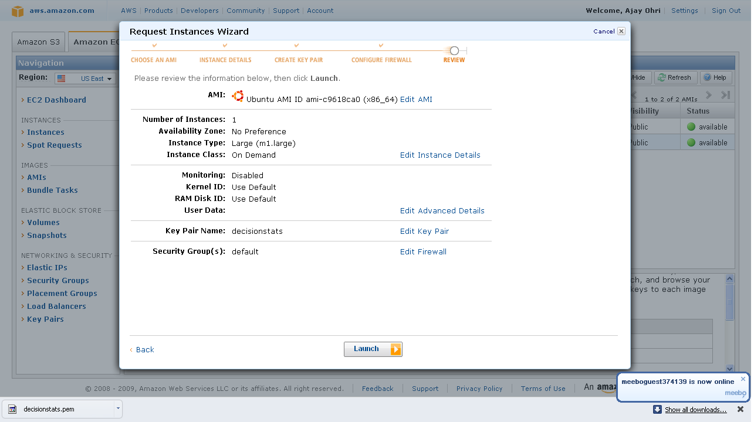
Task: Switch to the Amazon S3 tab
Action: pos(39,42)
